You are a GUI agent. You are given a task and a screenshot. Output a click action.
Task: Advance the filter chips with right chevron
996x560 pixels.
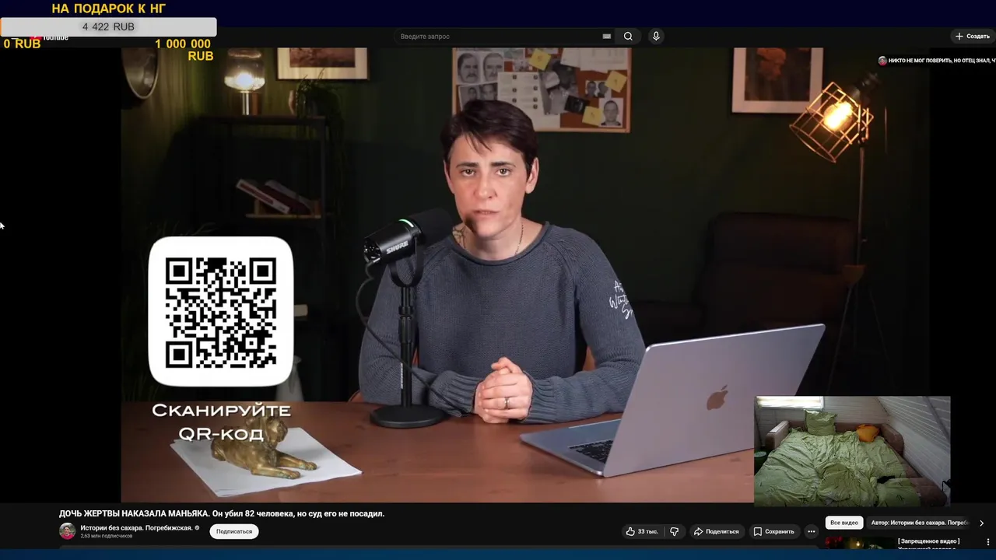click(981, 523)
